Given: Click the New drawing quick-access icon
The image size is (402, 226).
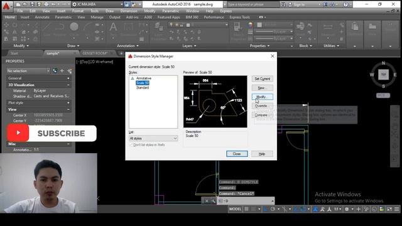Looking at the screenshot, I should [x=18, y=4].
